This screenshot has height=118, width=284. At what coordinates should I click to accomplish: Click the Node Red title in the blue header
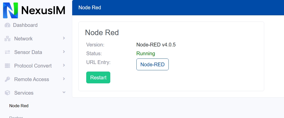pos(90,8)
